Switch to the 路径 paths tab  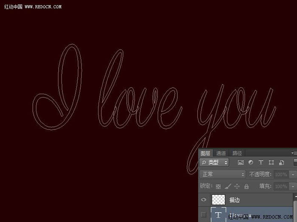tap(237, 153)
